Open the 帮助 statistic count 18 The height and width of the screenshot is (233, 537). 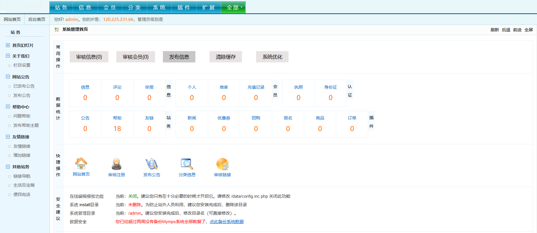tap(117, 129)
